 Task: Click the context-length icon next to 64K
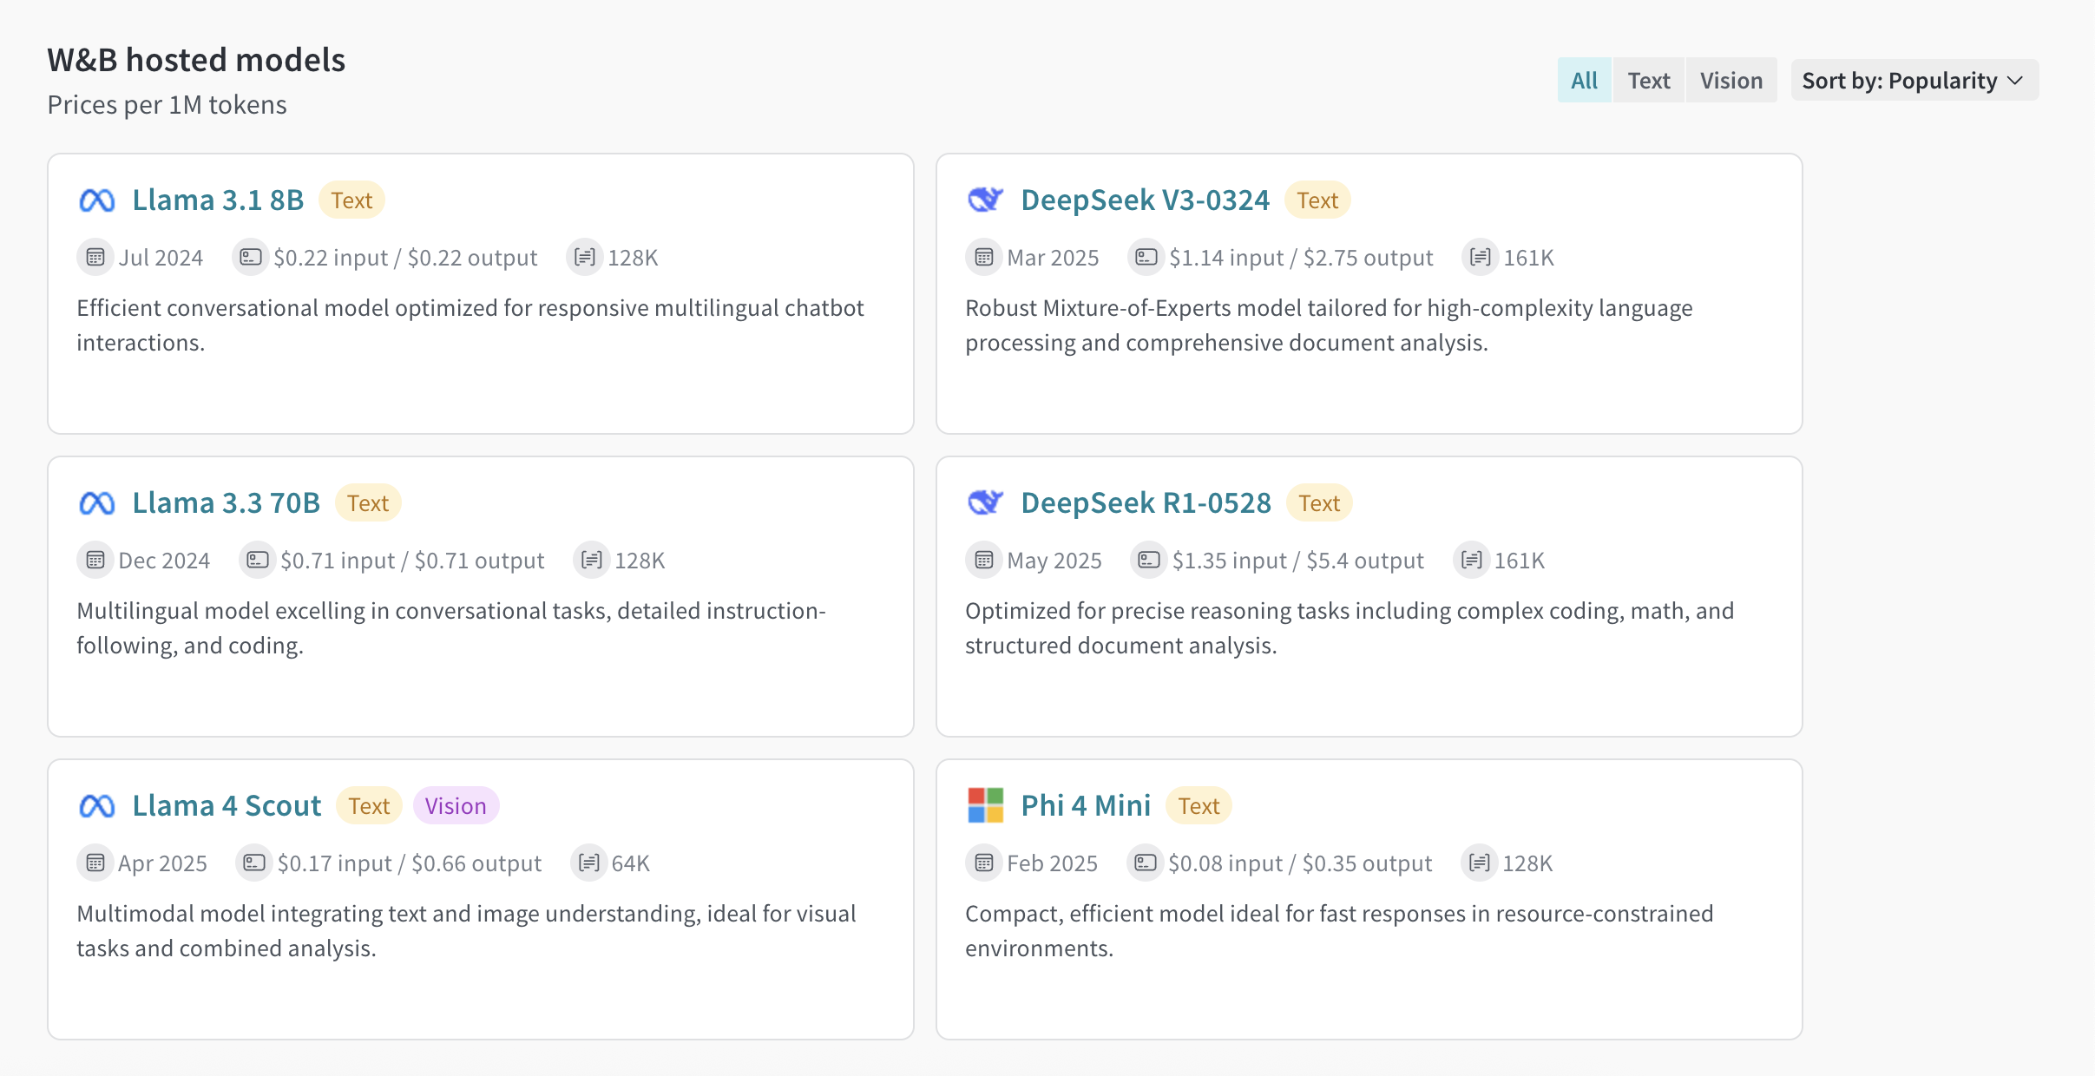[x=588, y=863]
